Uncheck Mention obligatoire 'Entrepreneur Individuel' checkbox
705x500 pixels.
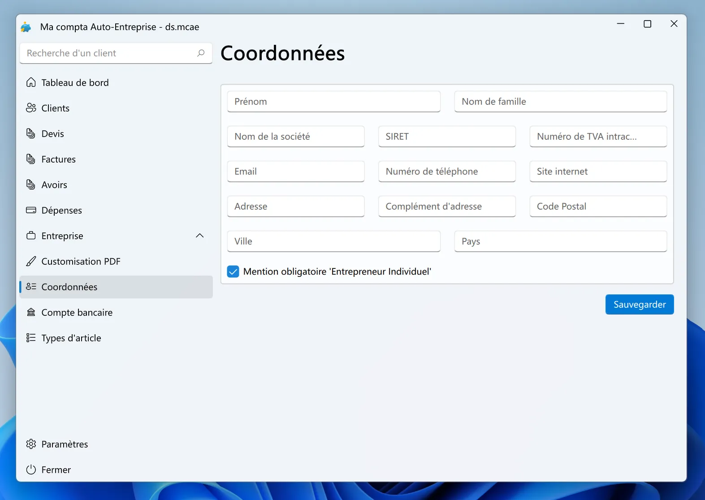click(x=233, y=272)
